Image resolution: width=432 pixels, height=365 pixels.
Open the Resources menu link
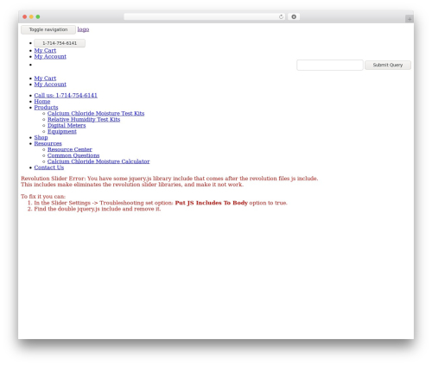48,143
